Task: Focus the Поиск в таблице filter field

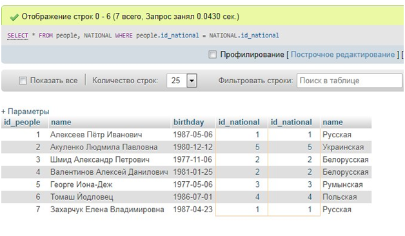Action: (349, 81)
